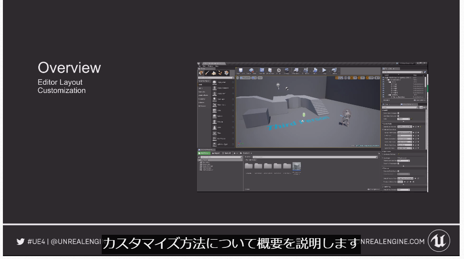Click the Blueprints toolbar icon

(296, 70)
